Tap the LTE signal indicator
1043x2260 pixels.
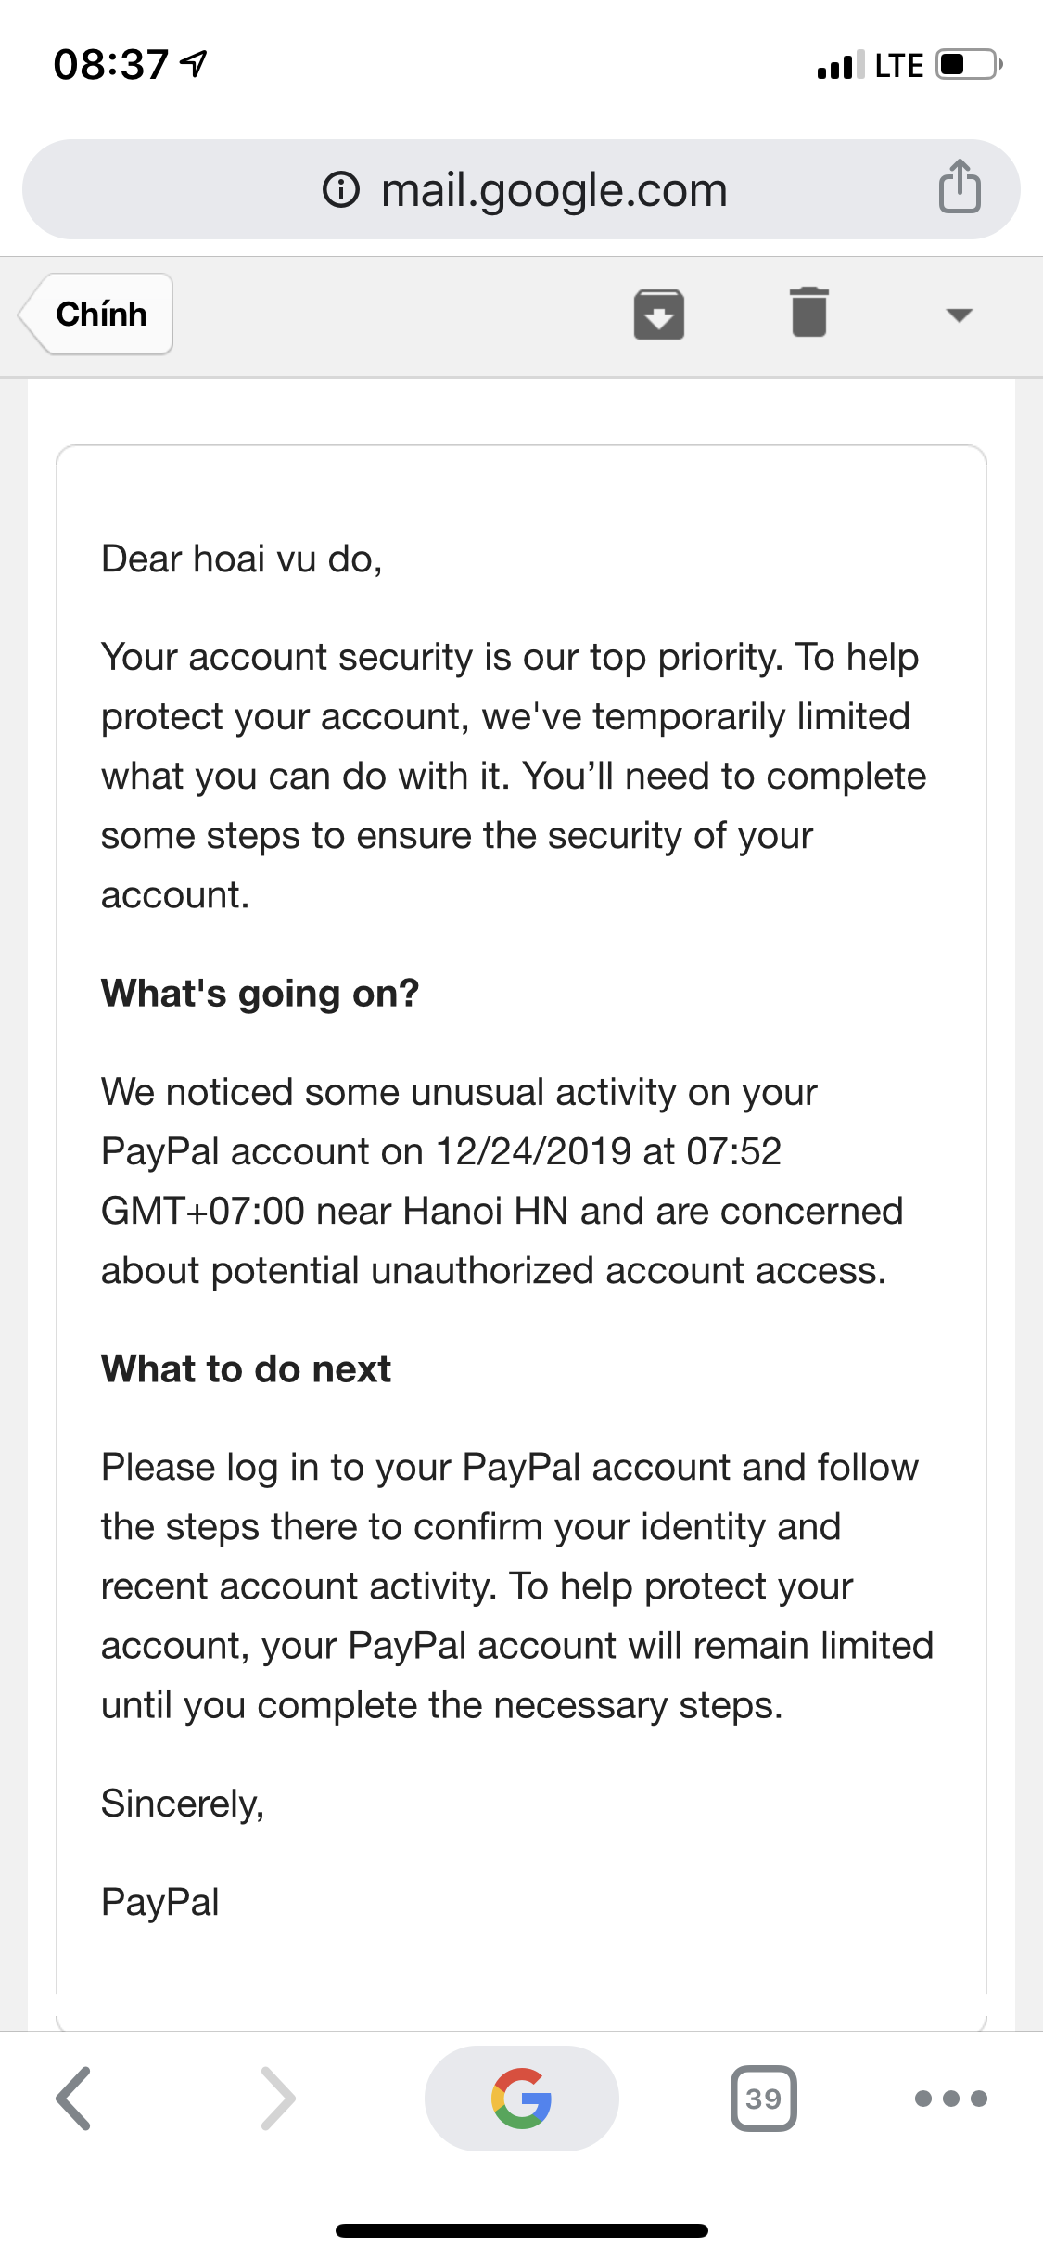coord(898,66)
